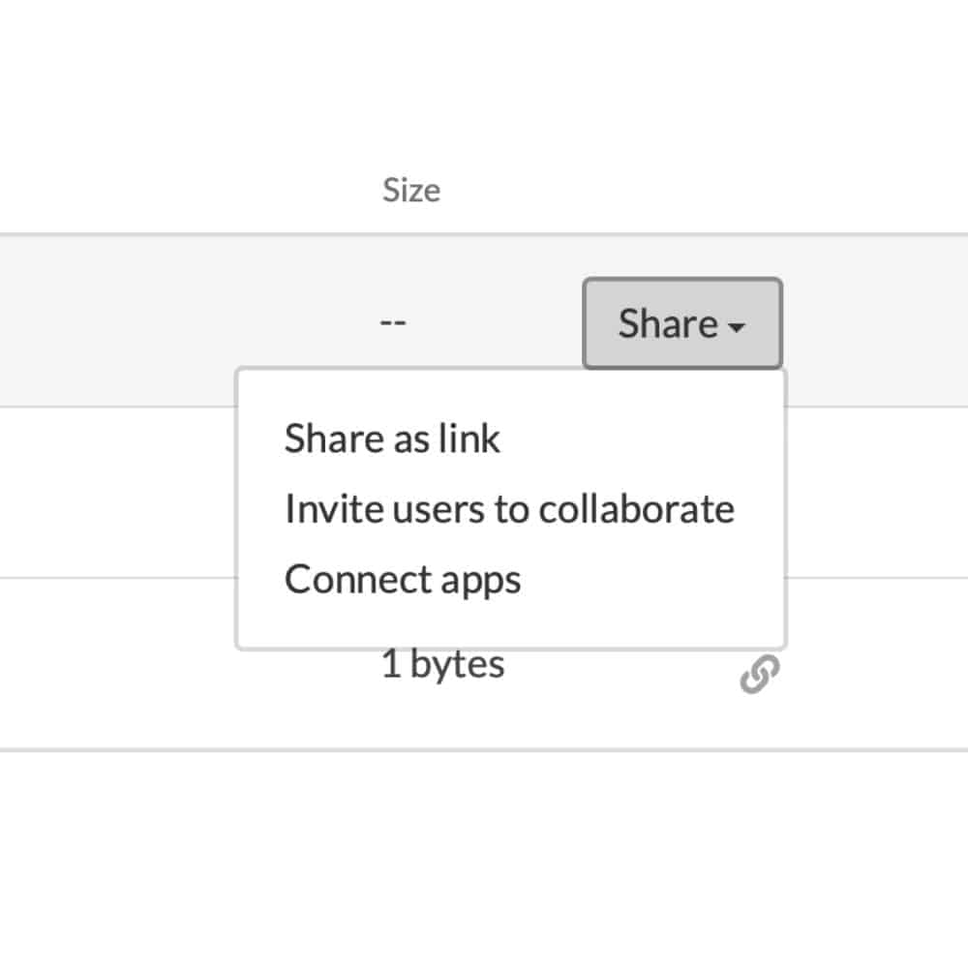Click empty row space left of "1 bytes"
The height and width of the screenshot is (968, 968).
[x=185, y=665]
